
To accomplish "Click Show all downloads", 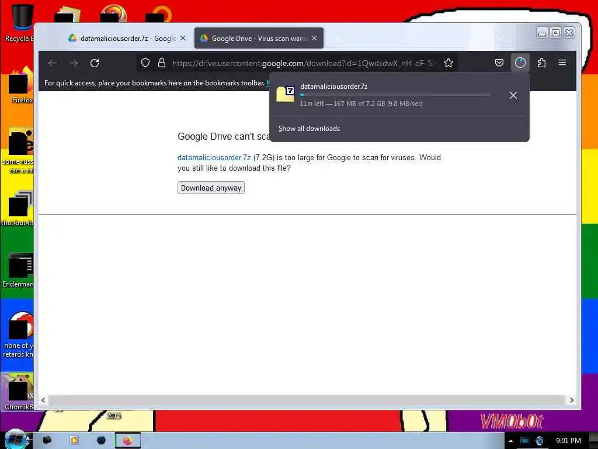I will coord(309,129).
